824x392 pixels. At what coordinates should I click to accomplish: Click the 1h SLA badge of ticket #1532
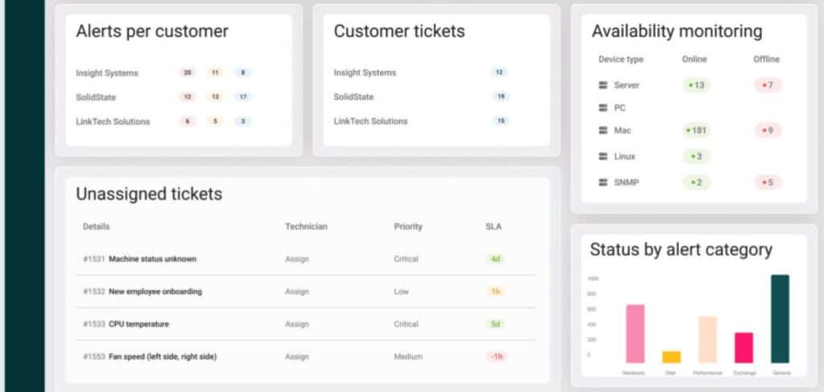[495, 291]
